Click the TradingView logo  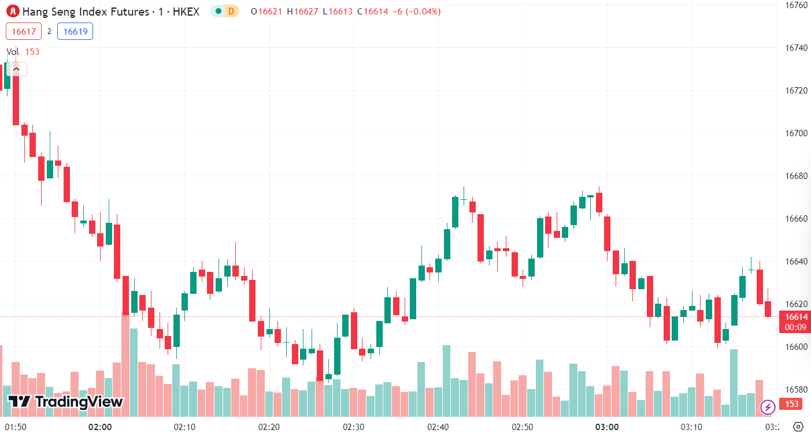point(65,402)
